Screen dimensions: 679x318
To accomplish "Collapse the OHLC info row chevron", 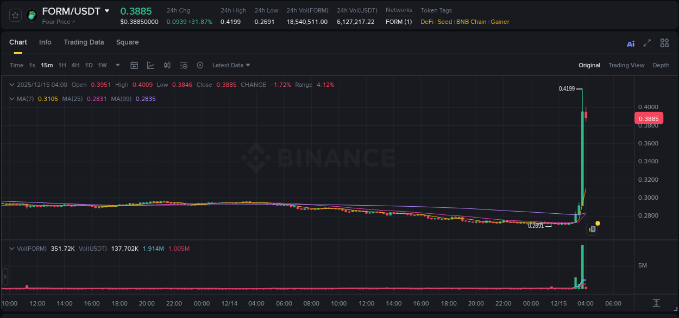I will (11, 85).
